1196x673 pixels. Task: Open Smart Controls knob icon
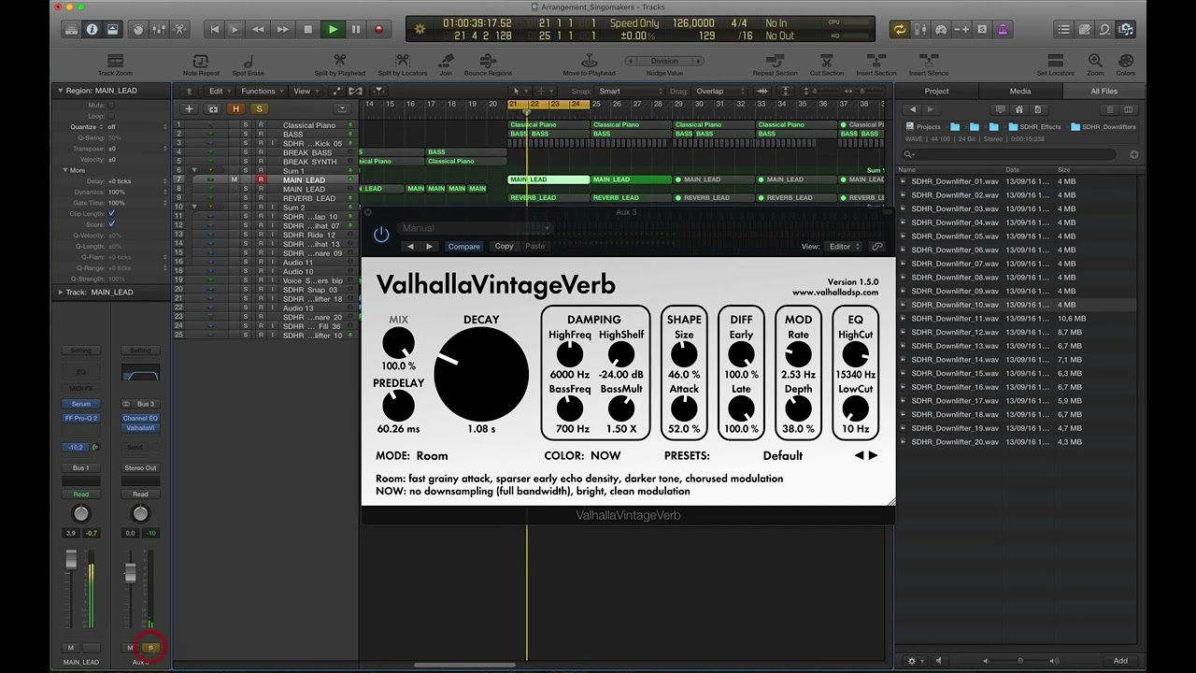point(138,29)
